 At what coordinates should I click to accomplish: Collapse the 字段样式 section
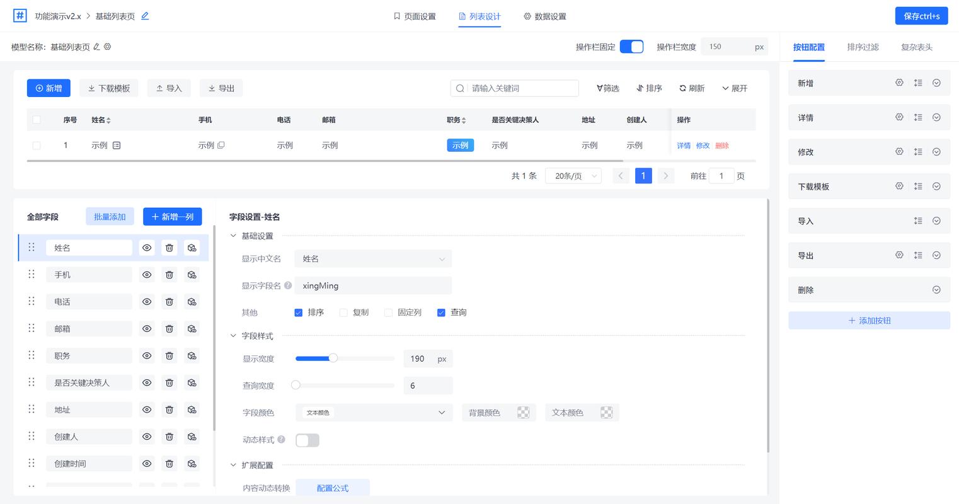pyautogui.click(x=233, y=336)
